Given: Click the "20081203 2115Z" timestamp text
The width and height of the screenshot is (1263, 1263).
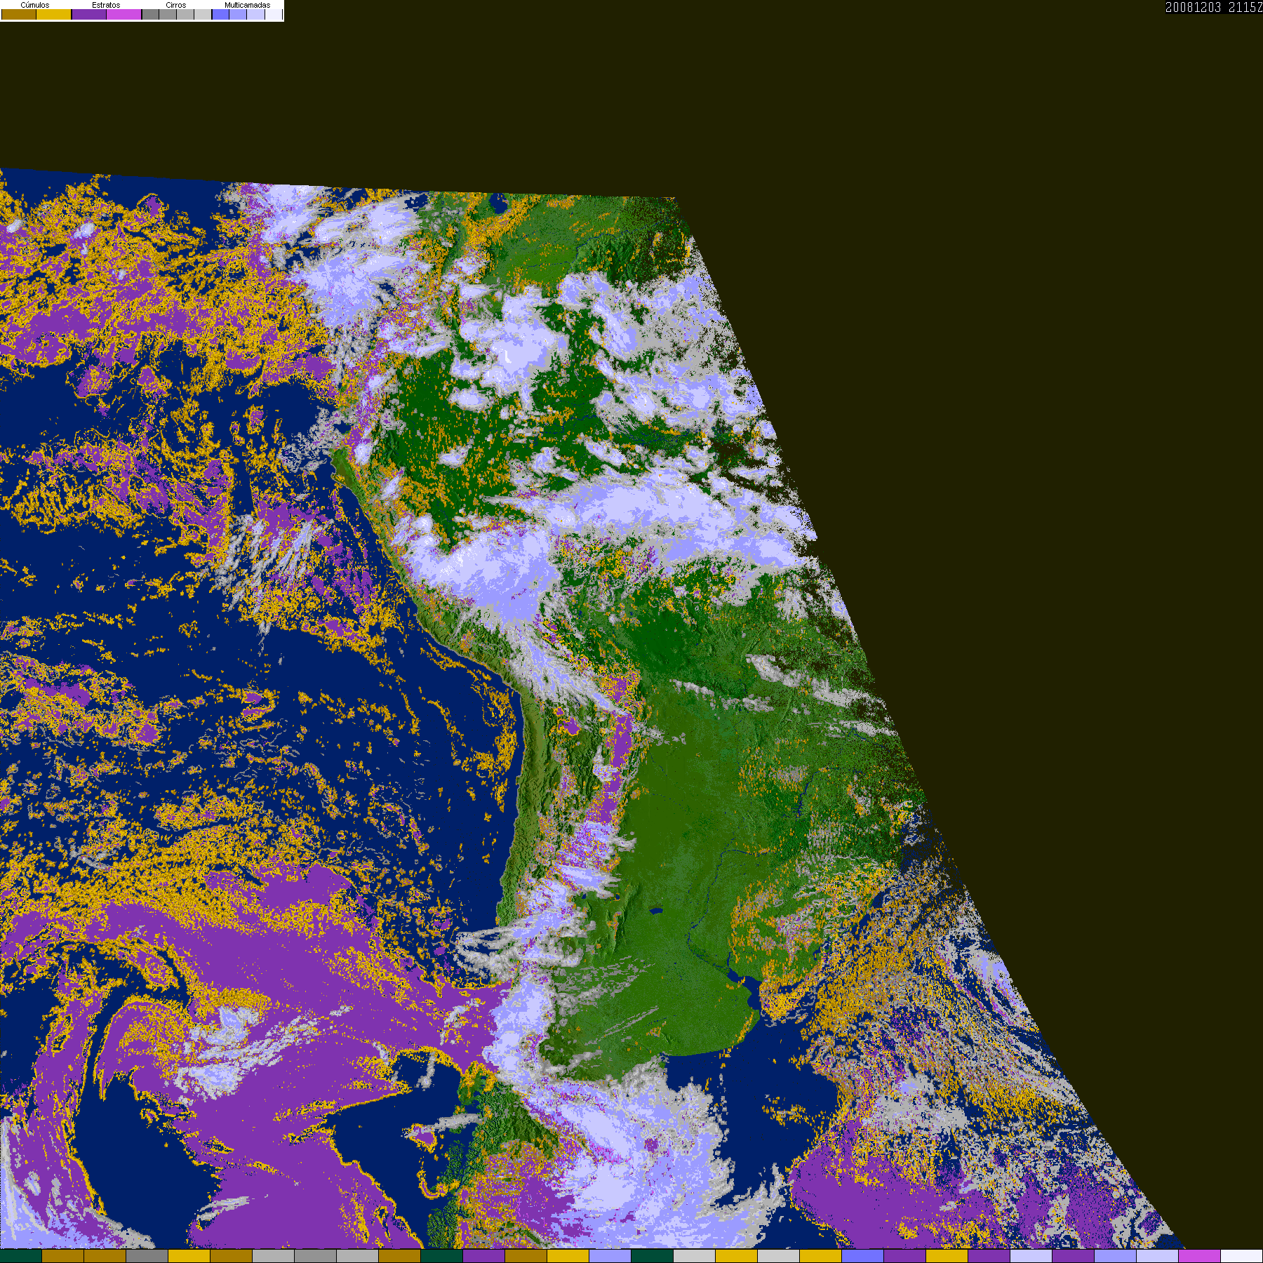Looking at the screenshot, I should point(1214,7).
